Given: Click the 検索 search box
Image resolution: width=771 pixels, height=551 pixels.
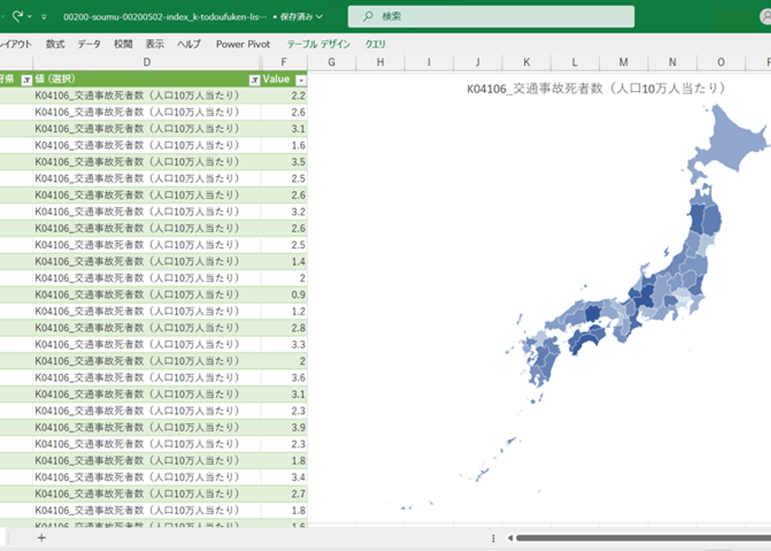Looking at the screenshot, I should pos(491,16).
